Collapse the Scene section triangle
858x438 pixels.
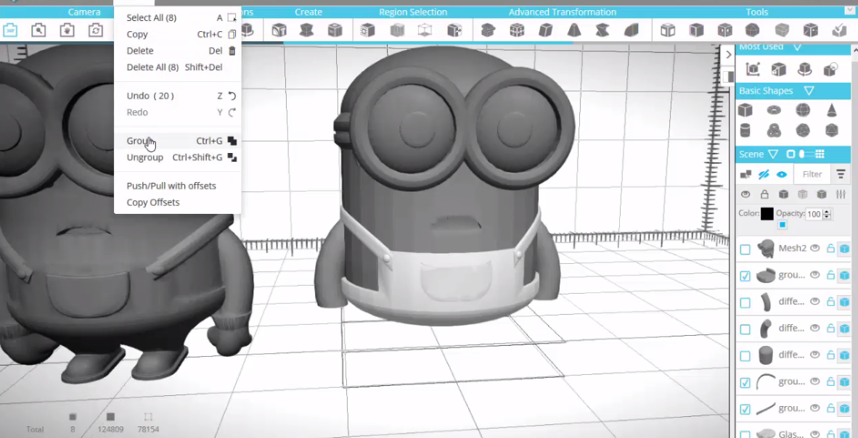tap(772, 154)
